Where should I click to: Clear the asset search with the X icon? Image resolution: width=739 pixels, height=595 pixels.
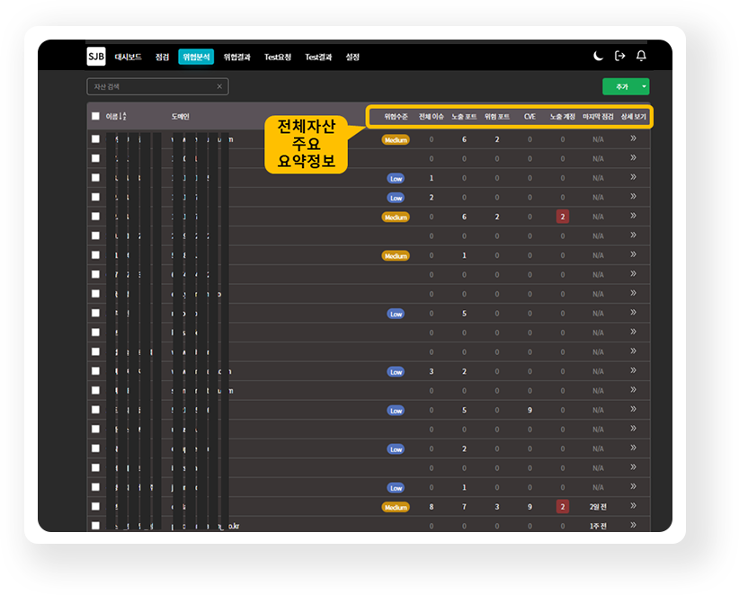pos(219,86)
